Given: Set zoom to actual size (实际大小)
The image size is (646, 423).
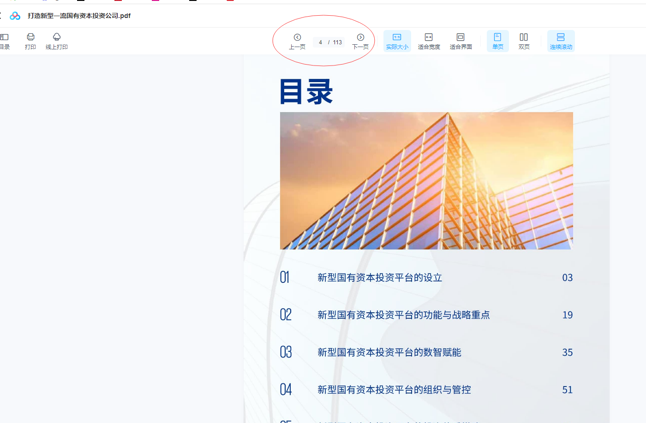Looking at the screenshot, I should [397, 41].
